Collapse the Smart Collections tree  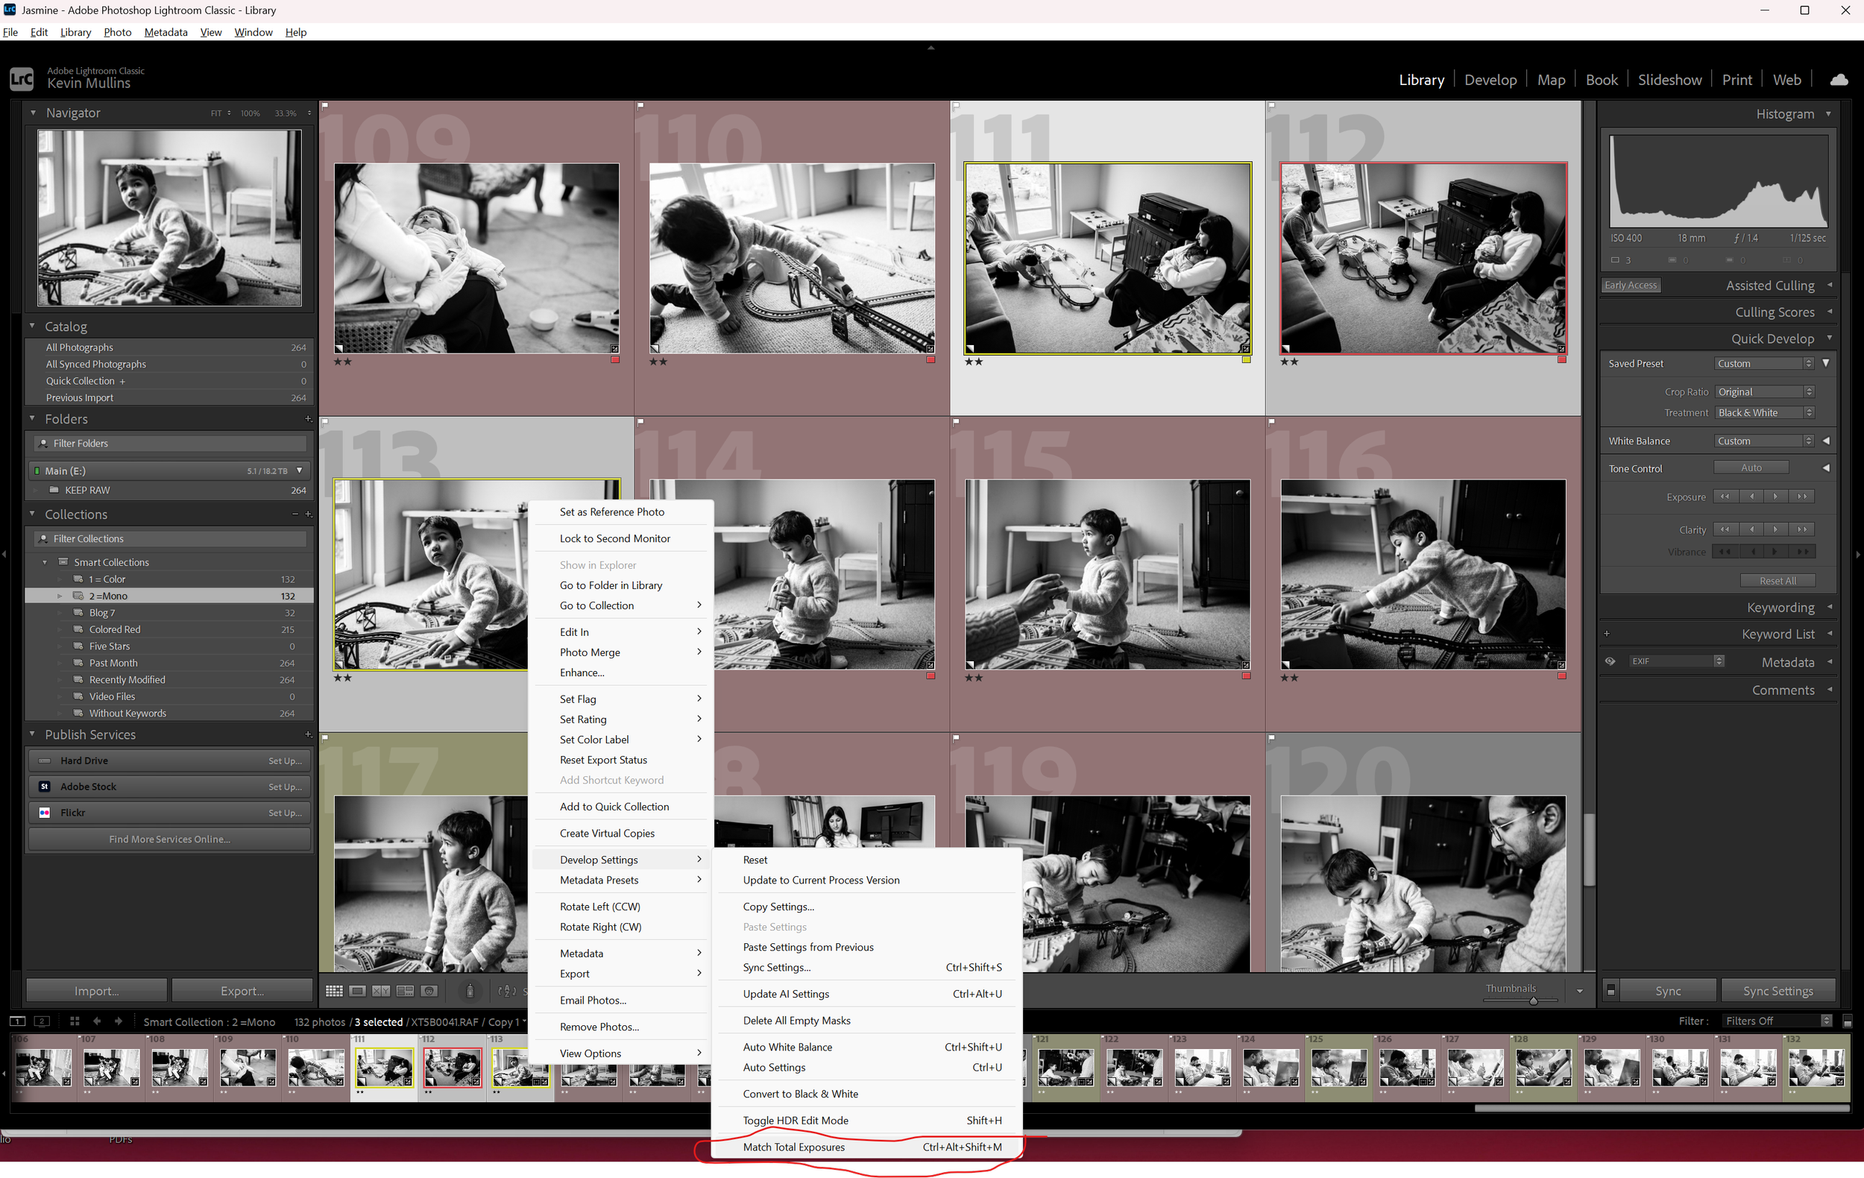[45, 562]
